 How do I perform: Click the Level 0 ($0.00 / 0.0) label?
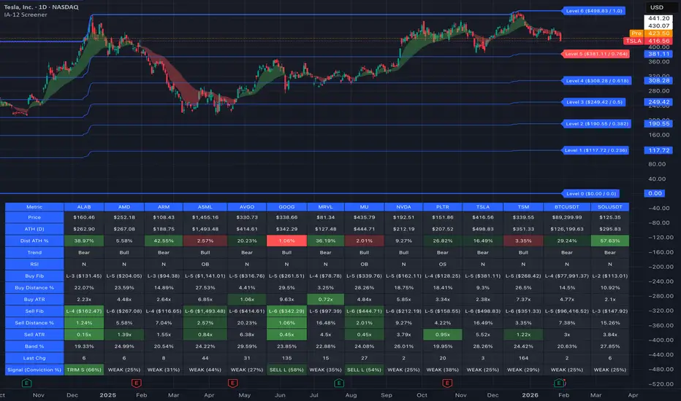(590, 194)
